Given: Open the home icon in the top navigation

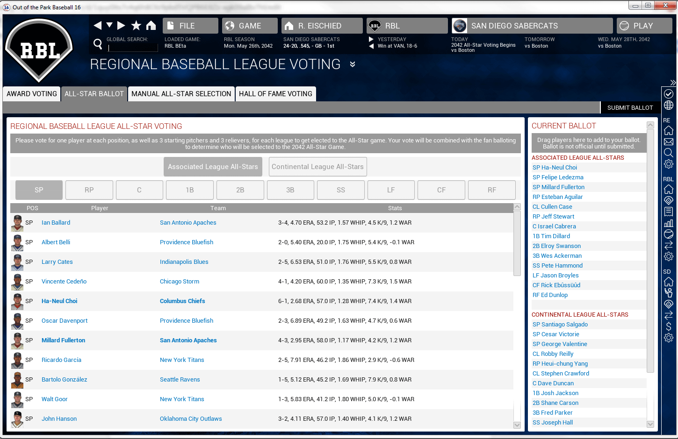Looking at the screenshot, I should [151, 25].
